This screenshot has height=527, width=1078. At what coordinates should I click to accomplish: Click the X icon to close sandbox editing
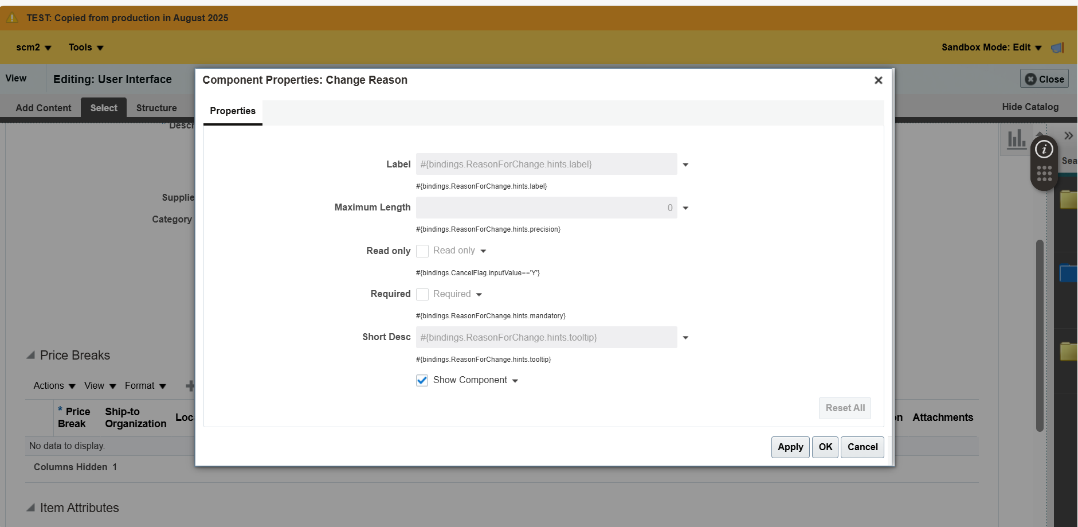1030,78
